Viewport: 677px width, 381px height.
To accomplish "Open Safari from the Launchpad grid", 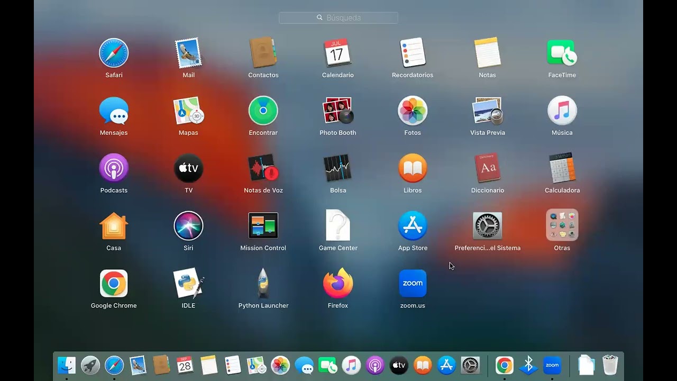I will click(114, 53).
